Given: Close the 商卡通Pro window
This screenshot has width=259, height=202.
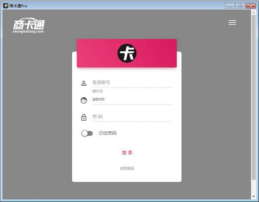Looking at the screenshot, I should click(x=250, y=6).
